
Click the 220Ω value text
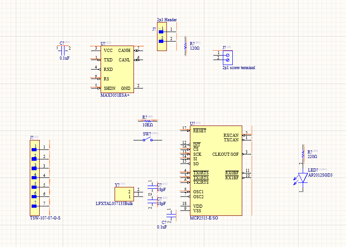click(312, 156)
